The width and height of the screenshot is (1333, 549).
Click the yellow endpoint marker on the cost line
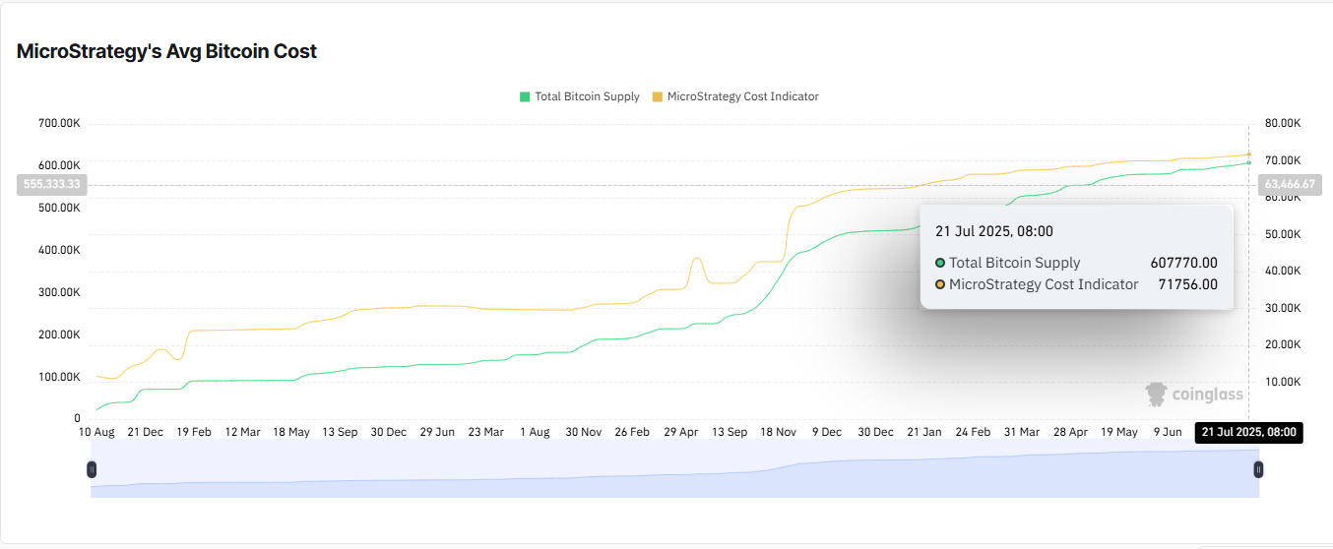[x=1249, y=154]
